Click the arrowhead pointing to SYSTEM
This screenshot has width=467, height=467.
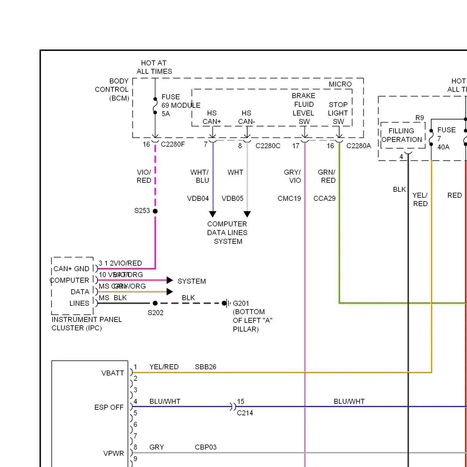170,280
